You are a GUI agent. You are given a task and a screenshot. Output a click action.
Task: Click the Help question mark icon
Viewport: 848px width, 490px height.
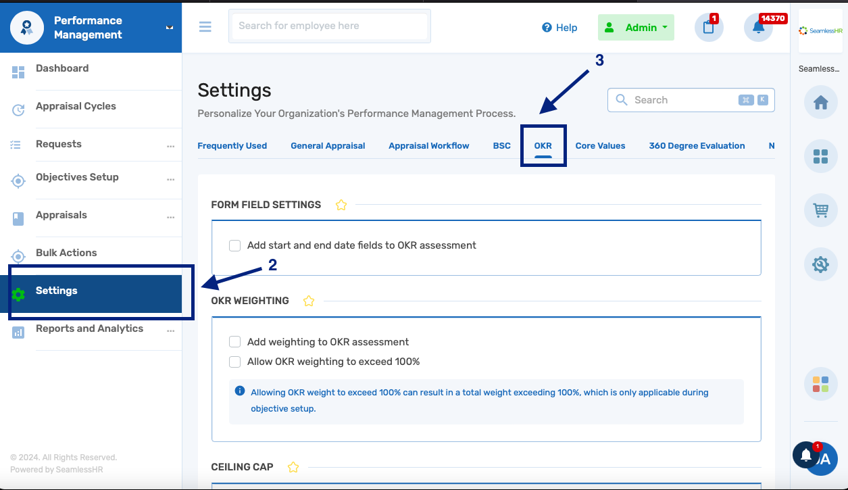coord(547,28)
